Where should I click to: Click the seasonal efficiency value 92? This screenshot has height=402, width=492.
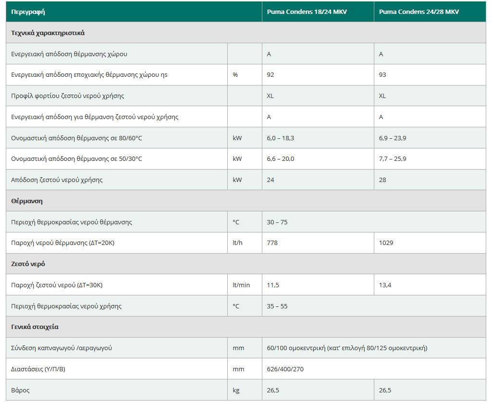tap(271, 75)
